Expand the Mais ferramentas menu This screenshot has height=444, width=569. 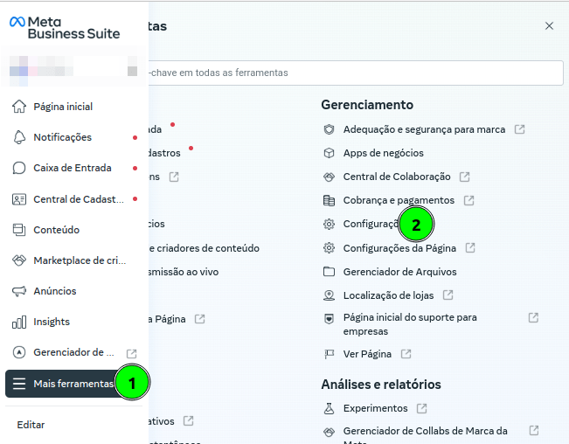[73, 384]
